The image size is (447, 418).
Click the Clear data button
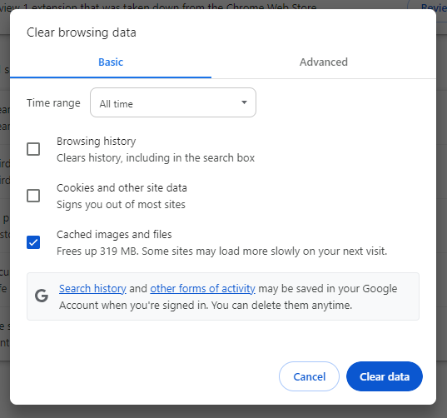tap(385, 376)
